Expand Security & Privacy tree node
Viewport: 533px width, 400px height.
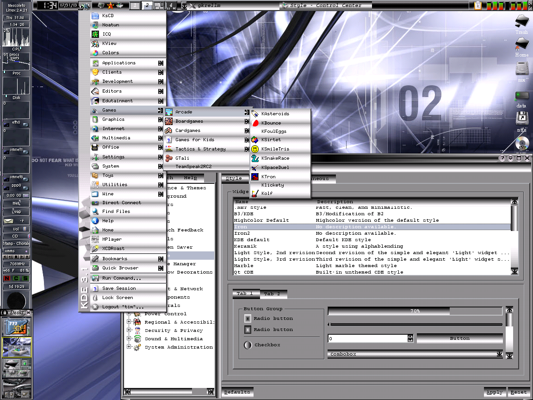[129, 330]
